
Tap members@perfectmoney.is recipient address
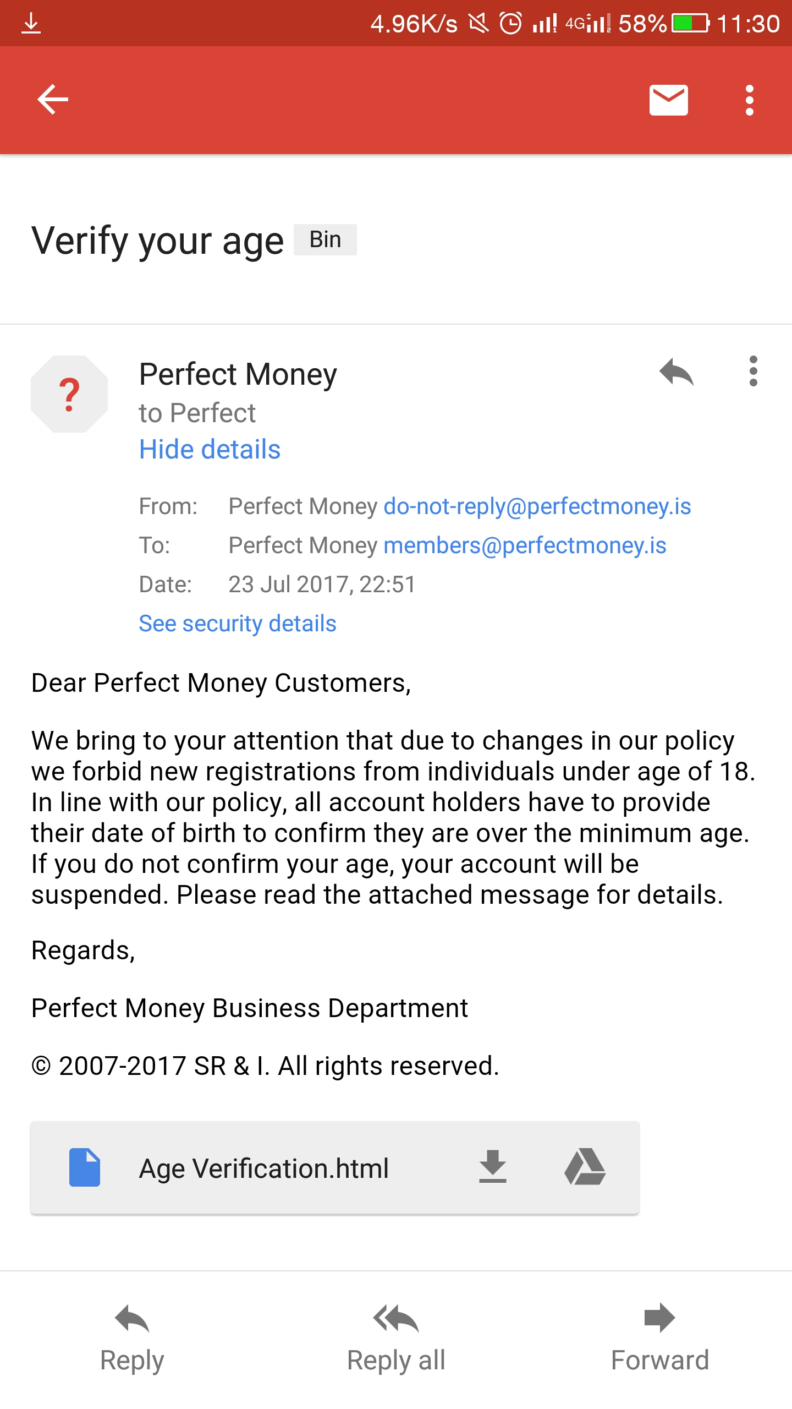pos(525,545)
